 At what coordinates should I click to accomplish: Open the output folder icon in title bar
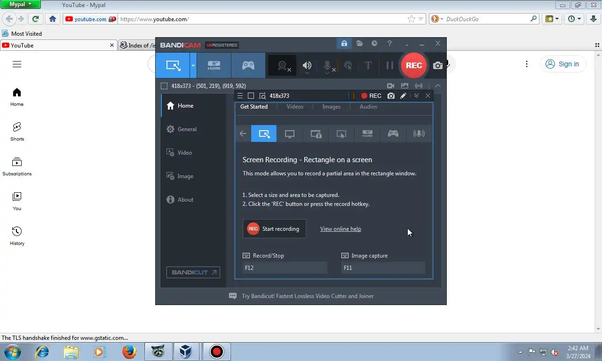tap(359, 44)
